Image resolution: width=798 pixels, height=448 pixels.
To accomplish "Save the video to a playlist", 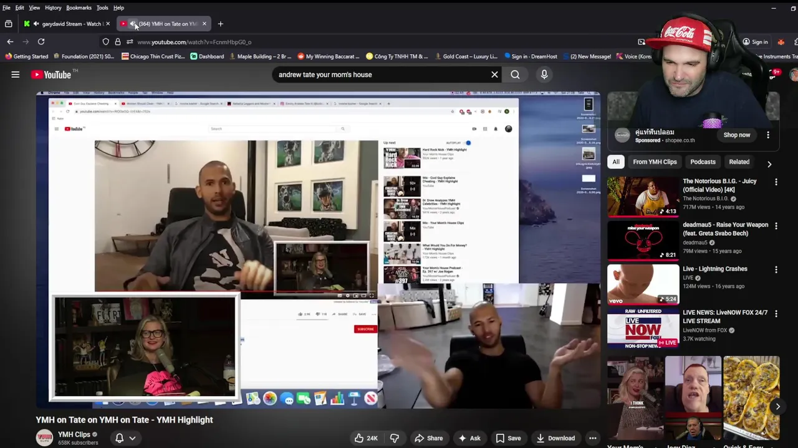I will 508,438.
